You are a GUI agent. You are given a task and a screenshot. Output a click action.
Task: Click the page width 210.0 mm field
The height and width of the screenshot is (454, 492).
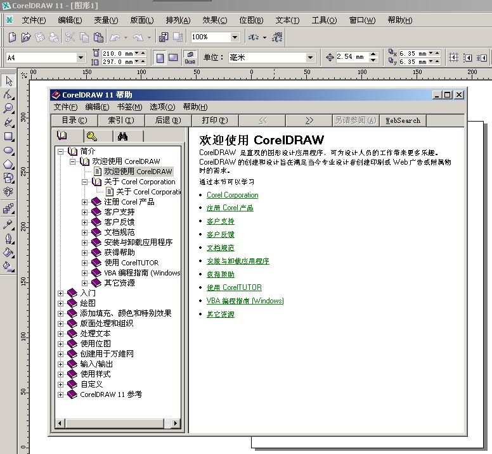point(118,54)
